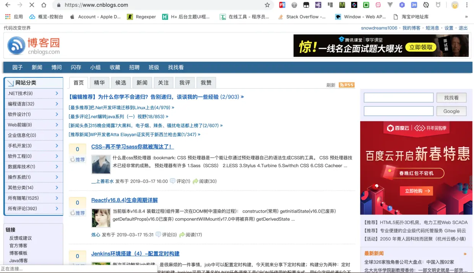Switch to the 精华 tab
Image resolution: width=474 pixels, height=273 pixels.
click(x=99, y=82)
